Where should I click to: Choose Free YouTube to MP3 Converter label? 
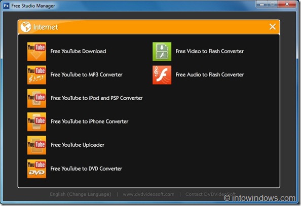(86, 74)
